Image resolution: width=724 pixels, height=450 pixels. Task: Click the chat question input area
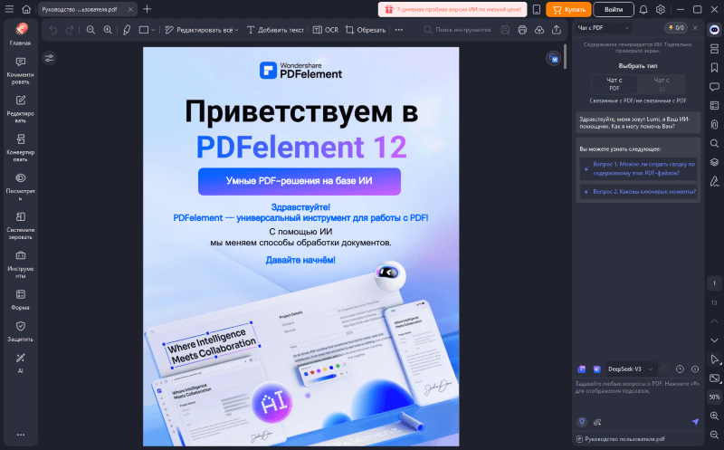[x=638, y=395]
